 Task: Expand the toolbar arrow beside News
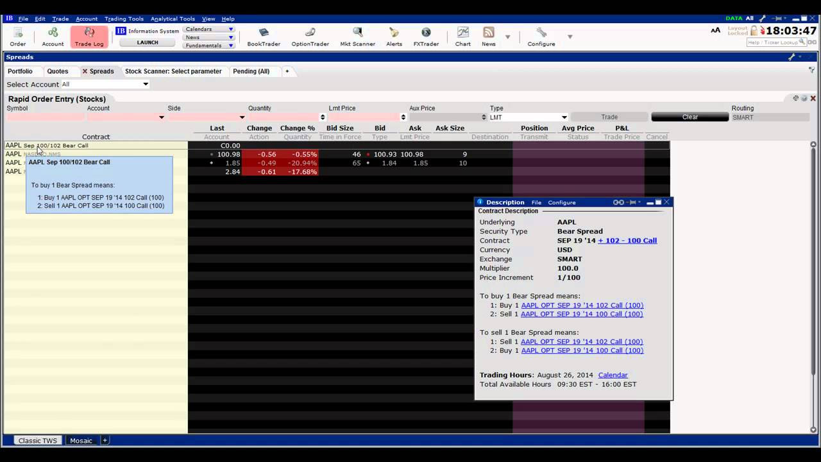507,37
